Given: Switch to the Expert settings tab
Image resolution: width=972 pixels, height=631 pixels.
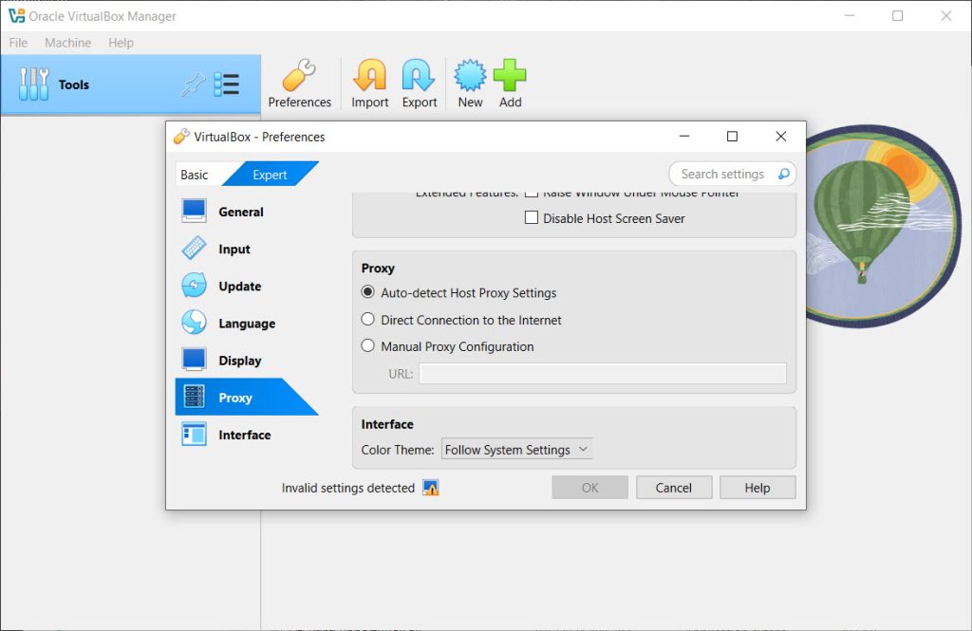Looking at the screenshot, I should (x=270, y=175).
